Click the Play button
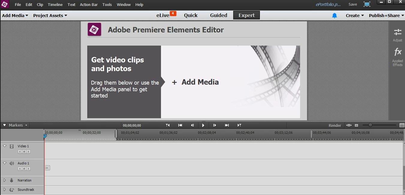 click(x=203, y=125)
